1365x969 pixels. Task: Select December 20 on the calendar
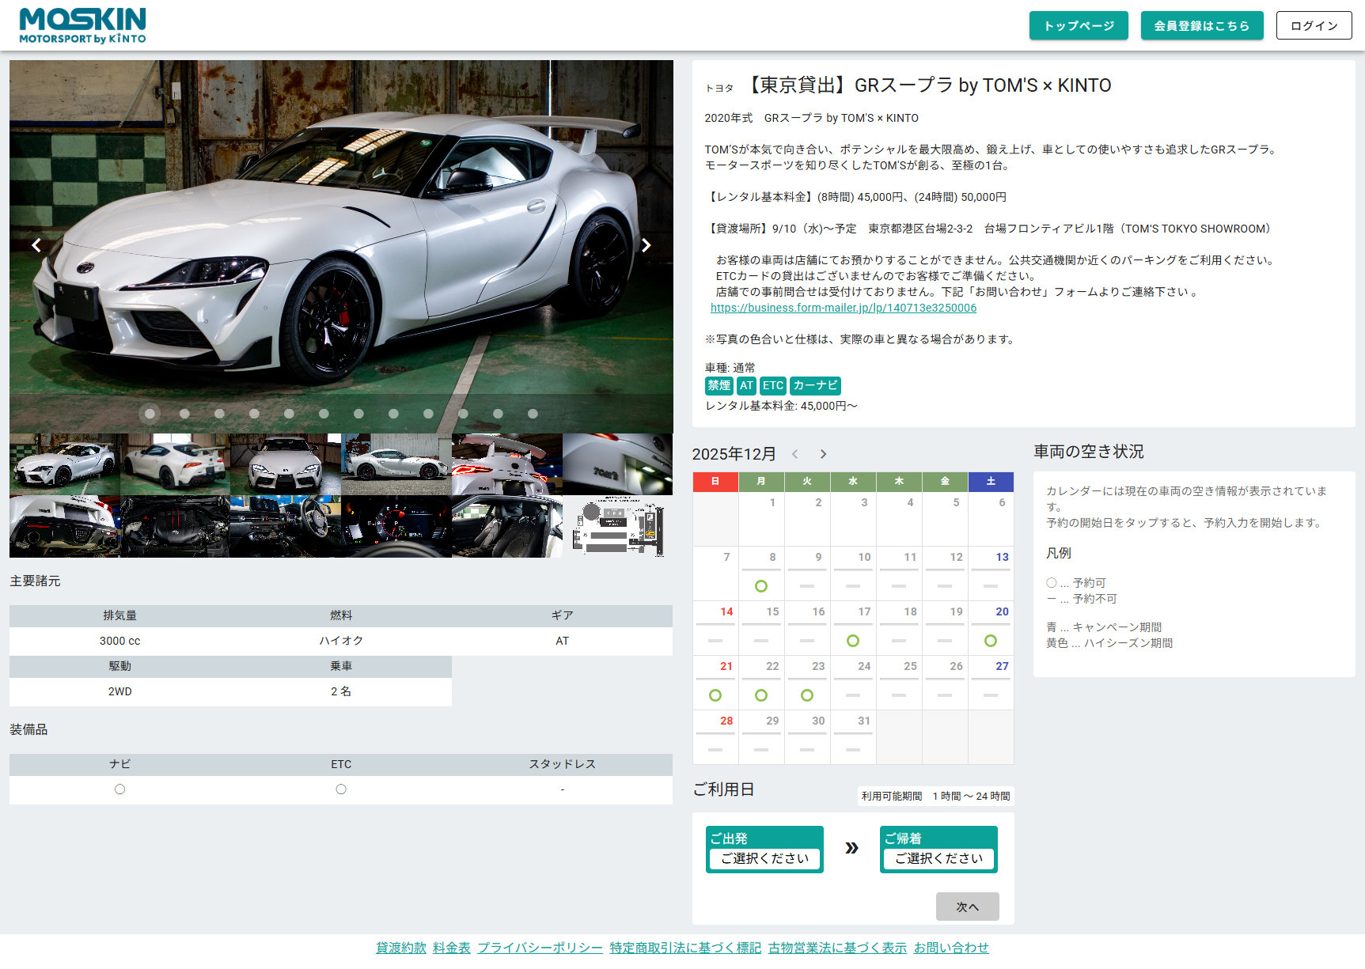click(991, 627)
